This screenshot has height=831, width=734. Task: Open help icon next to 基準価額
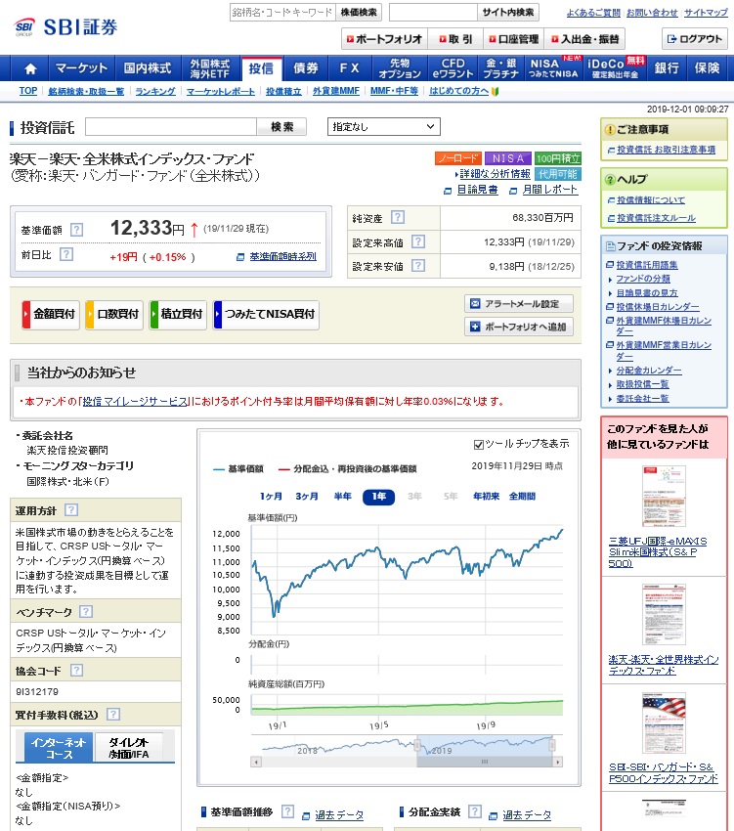77,230
